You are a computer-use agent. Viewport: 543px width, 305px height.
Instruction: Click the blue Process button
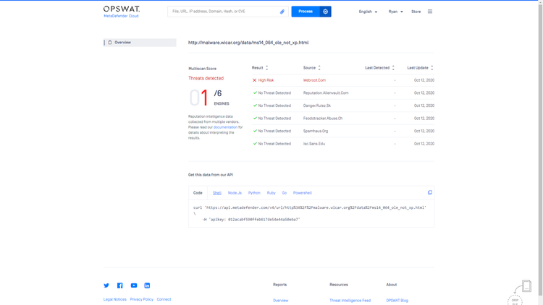pos(306,12)
